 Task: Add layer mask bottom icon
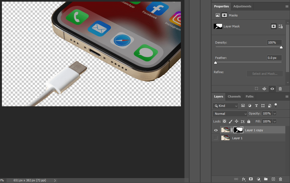(x=251, y=179)
